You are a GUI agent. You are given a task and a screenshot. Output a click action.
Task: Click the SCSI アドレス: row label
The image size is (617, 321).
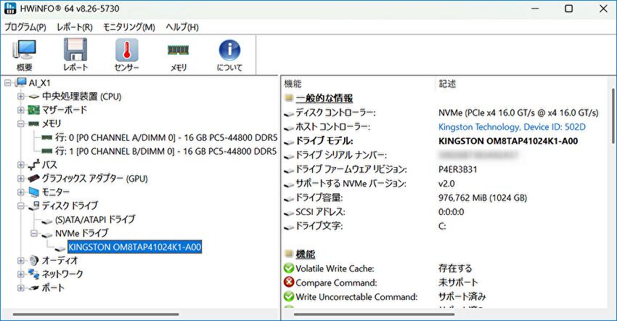point(320,212)
